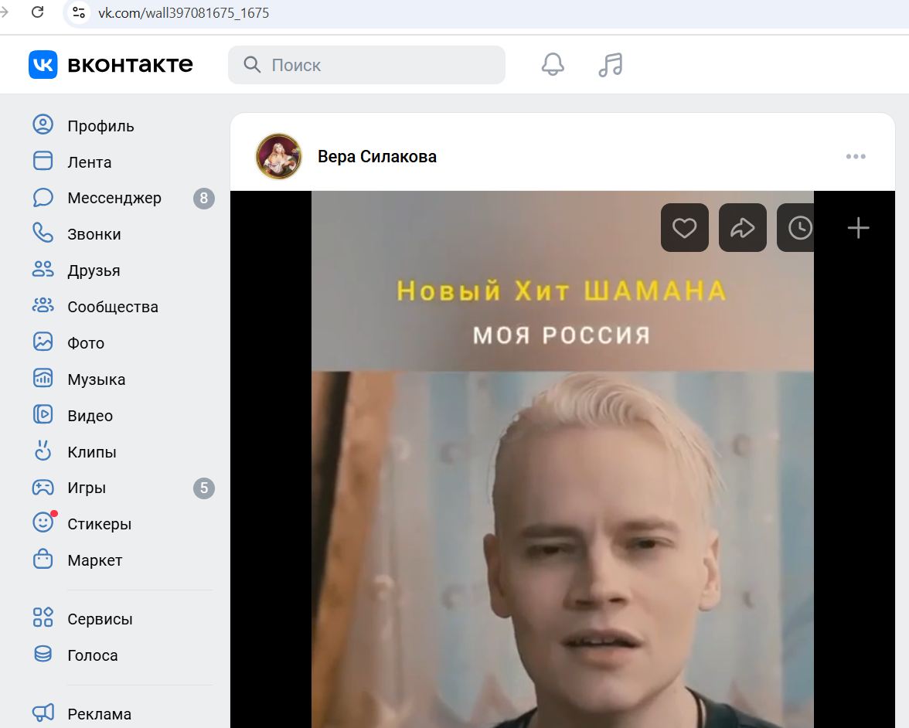Open the music note icon in header
909x728 pixels.
[x=611, y=65]
